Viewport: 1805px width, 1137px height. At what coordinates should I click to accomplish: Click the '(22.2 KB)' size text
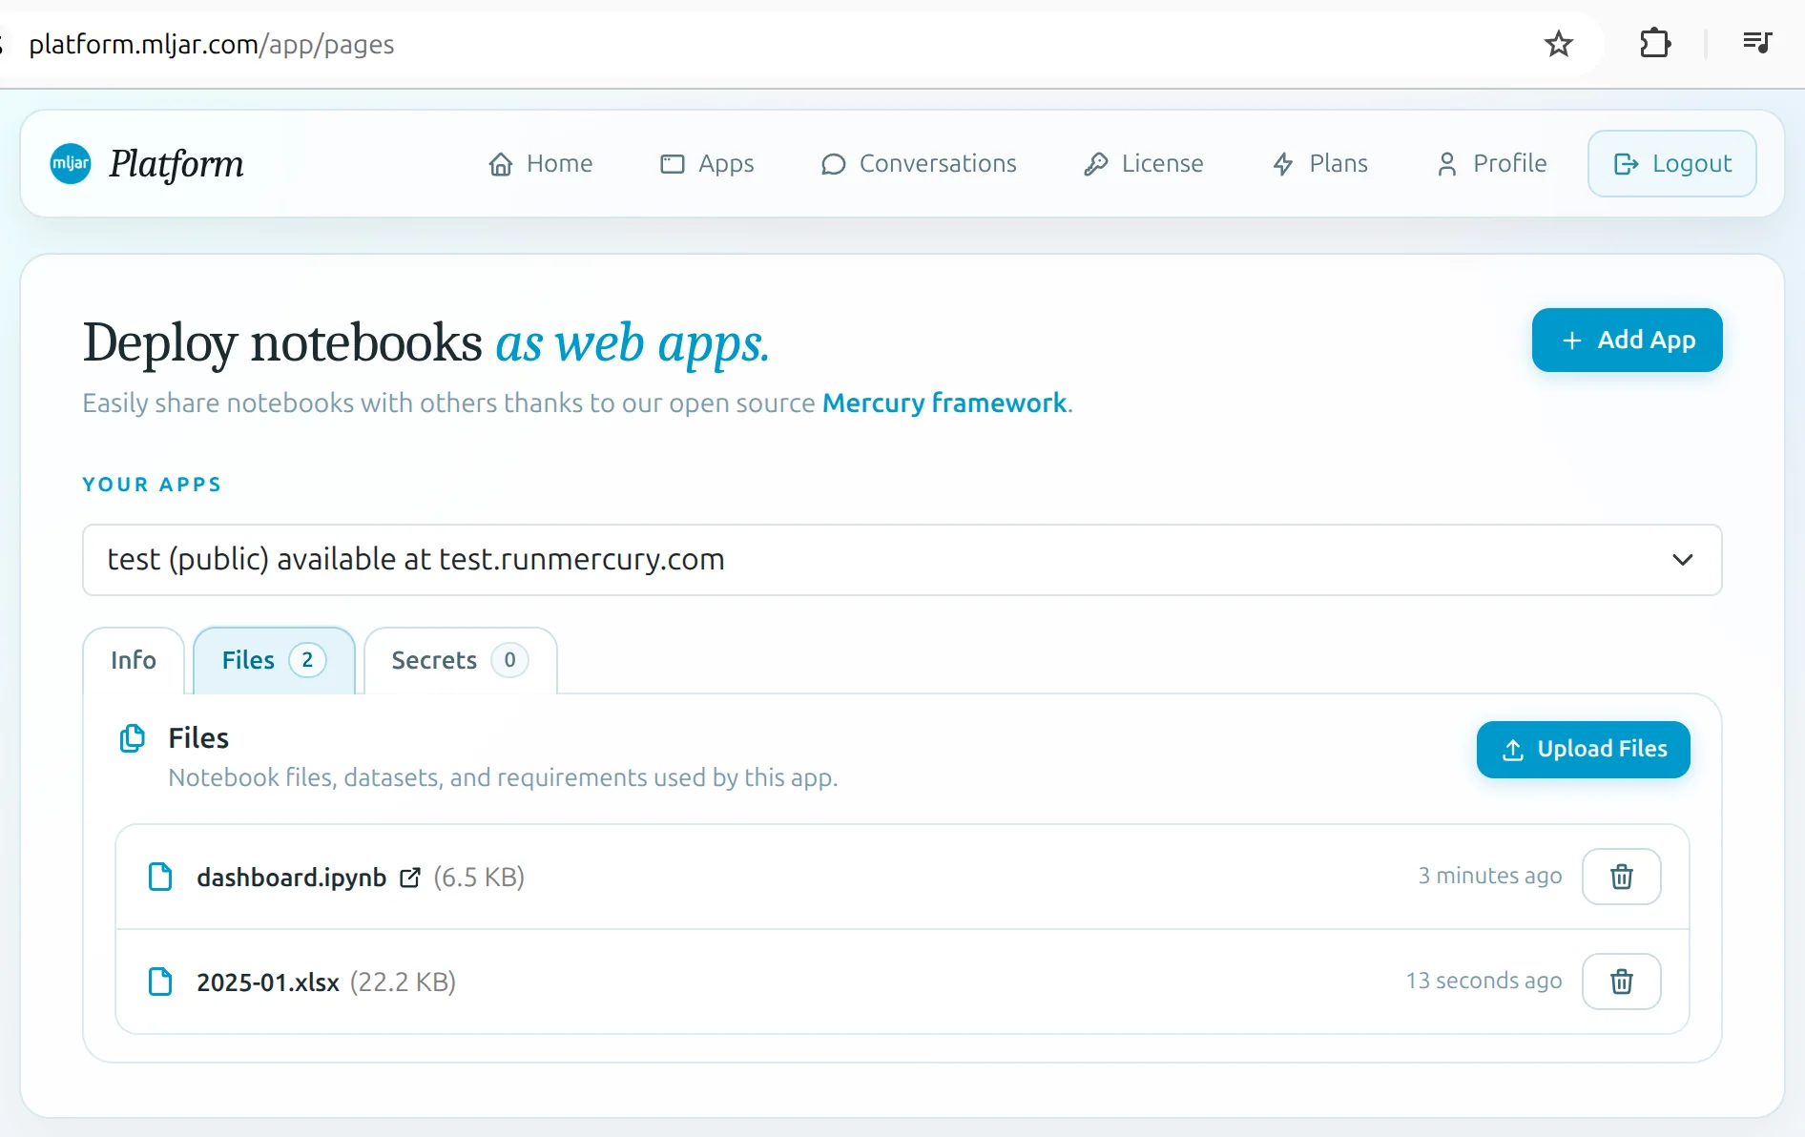coord(403,982)
